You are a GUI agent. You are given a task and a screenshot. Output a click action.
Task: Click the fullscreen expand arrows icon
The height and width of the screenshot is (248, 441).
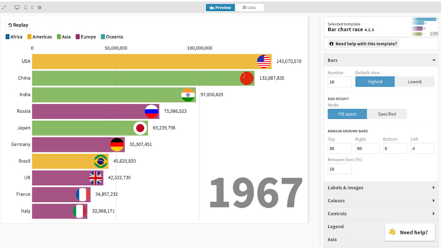[x=4, y=8]
